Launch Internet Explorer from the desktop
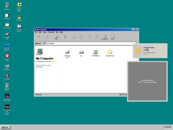Image resolution: width=173 pixels, height=130 pixels. point(7,47)
